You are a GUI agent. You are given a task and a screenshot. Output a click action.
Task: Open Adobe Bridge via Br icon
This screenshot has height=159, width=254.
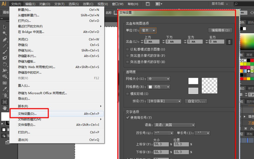tap(148, 4)
